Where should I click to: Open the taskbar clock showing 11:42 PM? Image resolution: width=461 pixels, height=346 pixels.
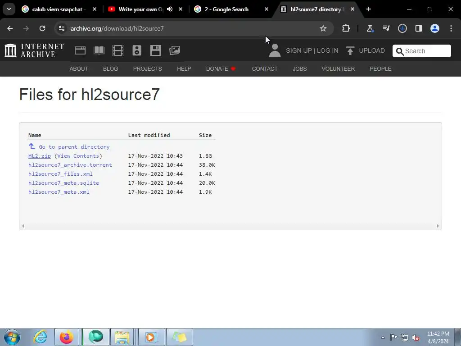(438, 337)
